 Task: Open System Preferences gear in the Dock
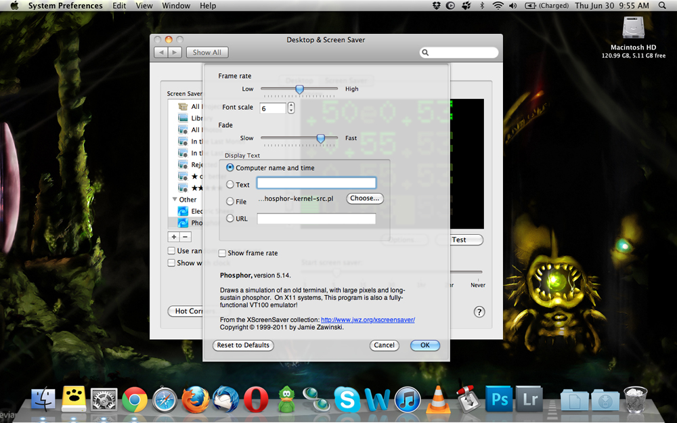click(104, 399)
